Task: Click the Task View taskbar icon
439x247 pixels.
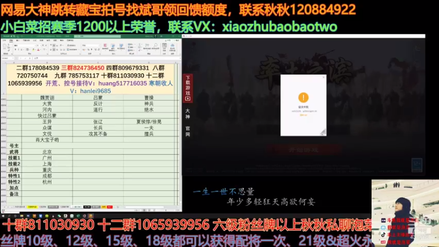Action: click(x=15, y=216)
